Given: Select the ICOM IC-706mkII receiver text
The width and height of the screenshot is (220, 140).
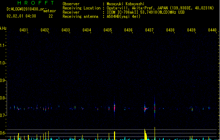Looking at the screenshot, I should tap(146, 12).
